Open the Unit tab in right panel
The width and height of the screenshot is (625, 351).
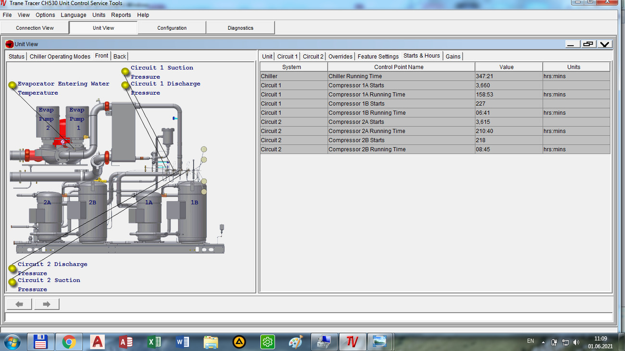[x=267, y=56]
